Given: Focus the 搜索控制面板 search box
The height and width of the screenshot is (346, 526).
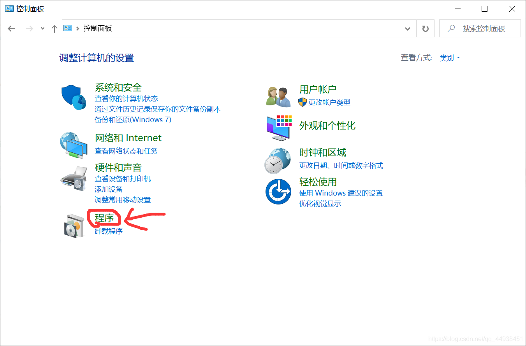Looking at the screenshot, I should point(480,28).
